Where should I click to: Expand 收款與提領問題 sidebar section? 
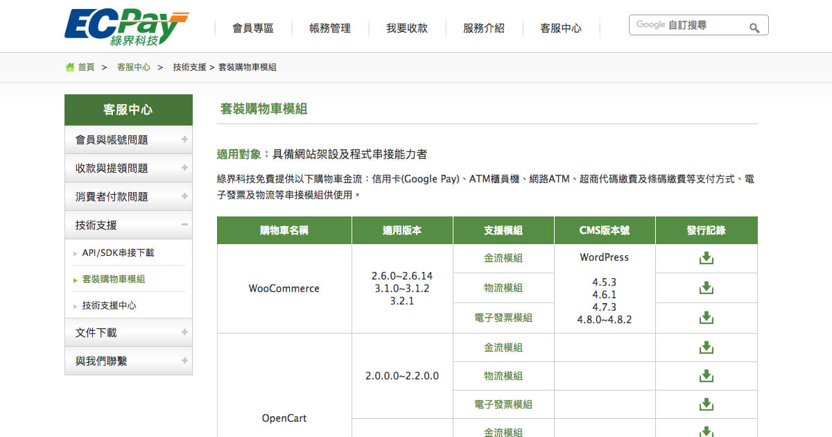pos(184,168)
